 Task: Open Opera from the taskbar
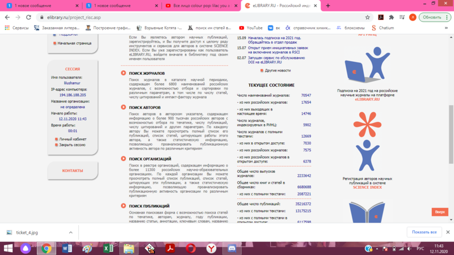191,248
